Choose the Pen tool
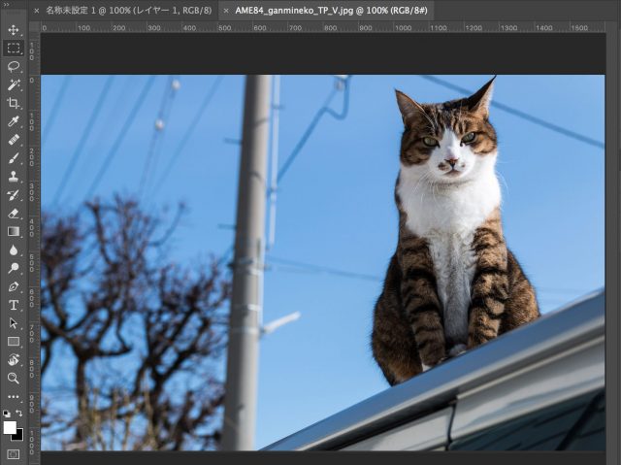The image size is (621, 465). [x=14, y=287]
